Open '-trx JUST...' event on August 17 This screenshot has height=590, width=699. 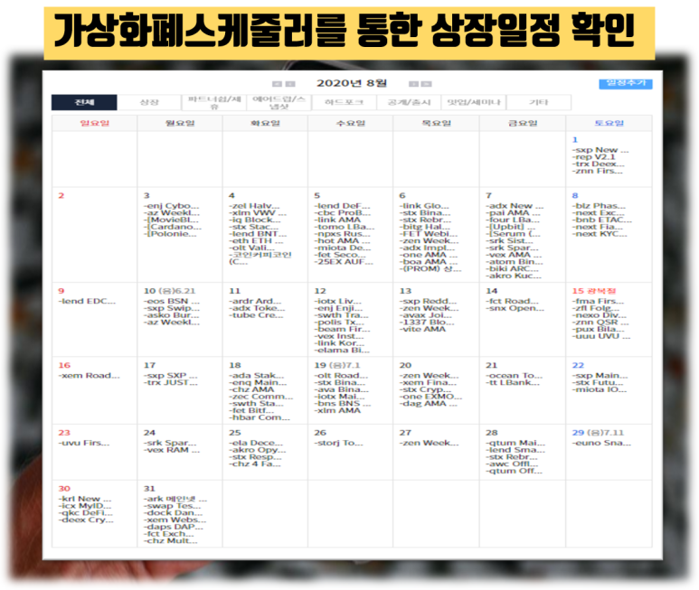170,382
